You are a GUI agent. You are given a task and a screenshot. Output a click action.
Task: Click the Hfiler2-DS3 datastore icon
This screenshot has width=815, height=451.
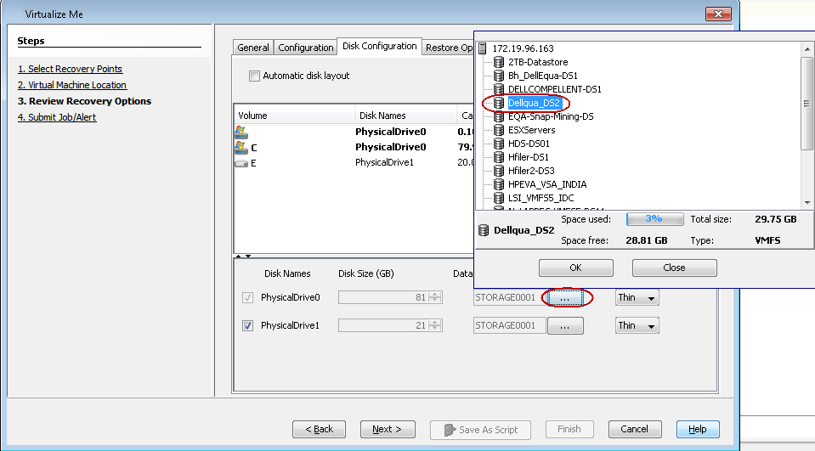[x=499, y=171]
